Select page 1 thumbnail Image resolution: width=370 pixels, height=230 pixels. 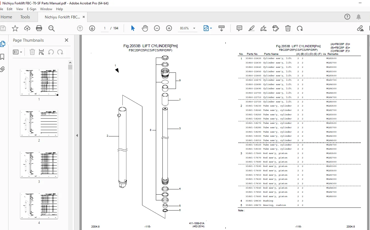(39, 82)
